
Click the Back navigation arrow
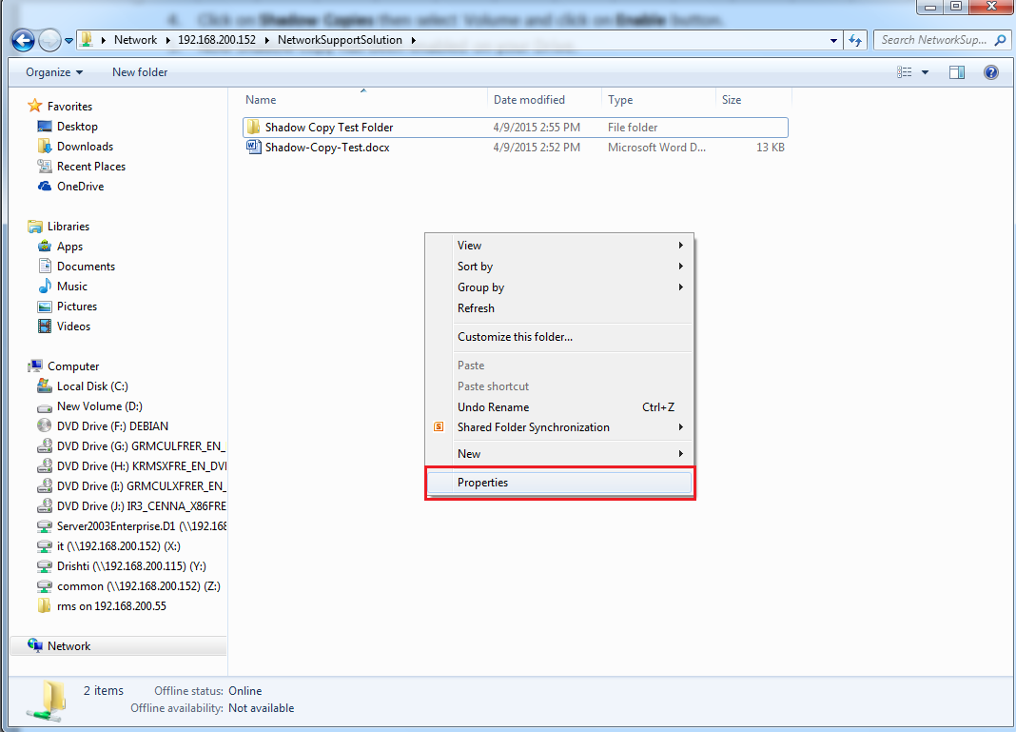tap(21, 40)
